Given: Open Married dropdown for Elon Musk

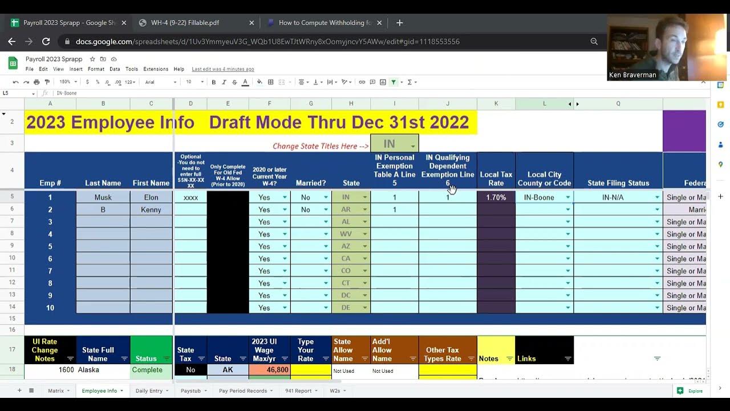Looking at the screenshot, I should pos(326,198).
